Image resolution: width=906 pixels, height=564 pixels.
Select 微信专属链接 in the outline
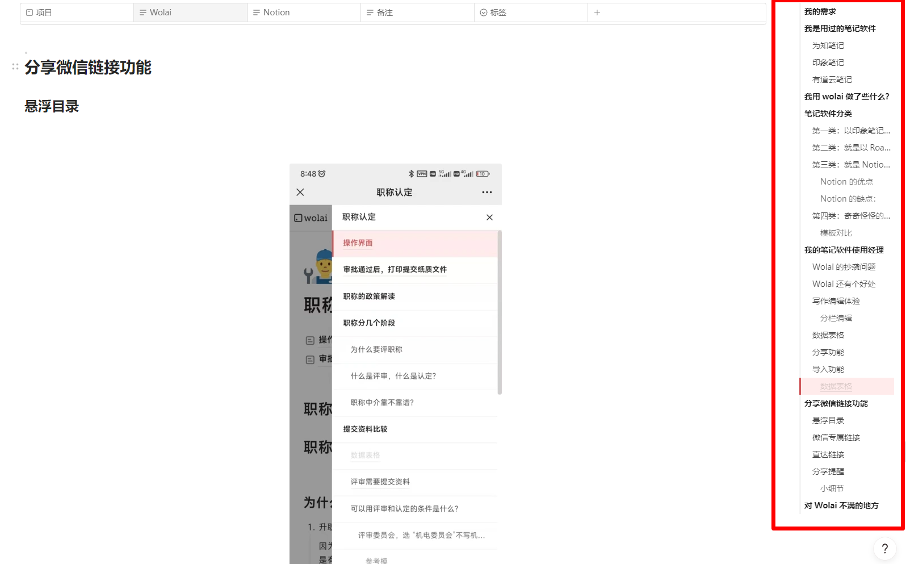pyautogui.click(x=836, y=437)
